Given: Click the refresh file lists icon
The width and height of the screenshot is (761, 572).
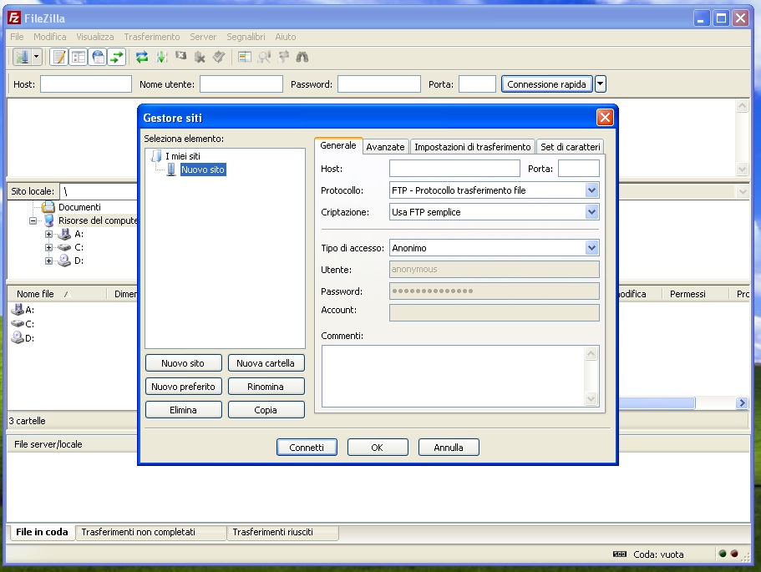Looking at the screenshot, I should click(142, 57).
